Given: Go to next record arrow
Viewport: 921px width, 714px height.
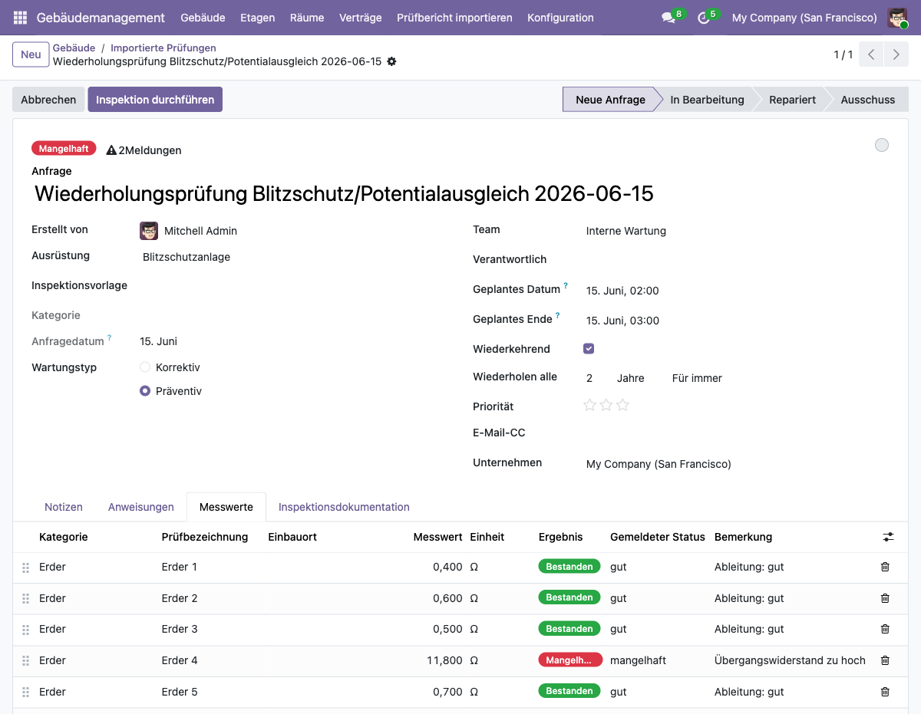Looking at the screenshot, I should point(896,55).
